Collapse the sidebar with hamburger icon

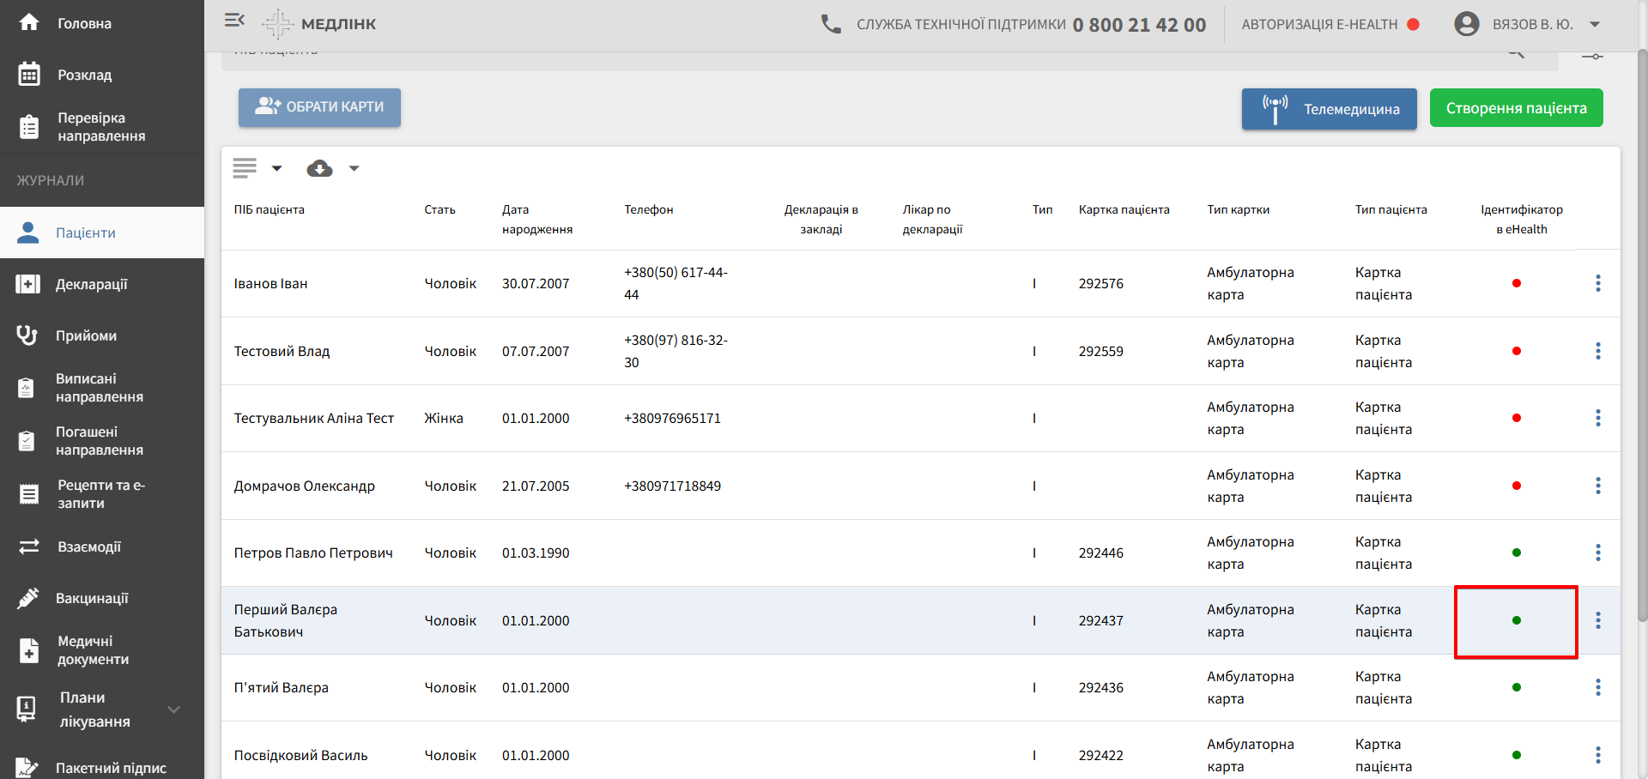234,21
